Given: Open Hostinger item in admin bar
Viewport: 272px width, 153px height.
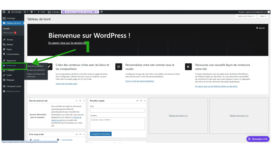Looking at the screenshot, I should pos(54,12).
